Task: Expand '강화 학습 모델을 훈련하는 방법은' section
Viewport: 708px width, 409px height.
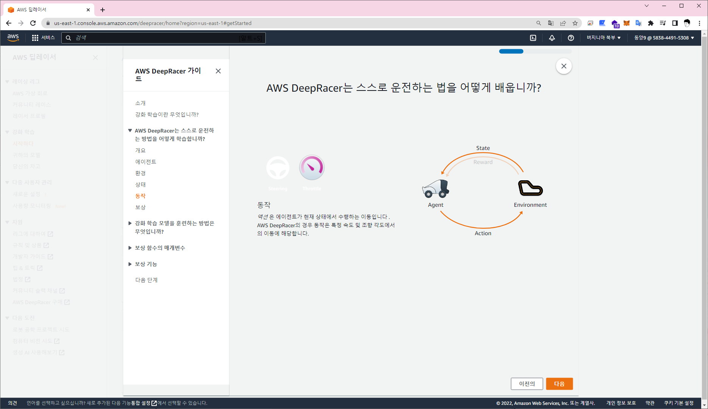Action: [130, 223]
